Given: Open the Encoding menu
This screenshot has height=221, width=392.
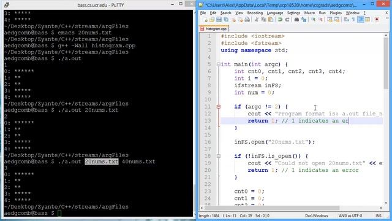Looking at the screenshot, I should (x=255, y=13).
